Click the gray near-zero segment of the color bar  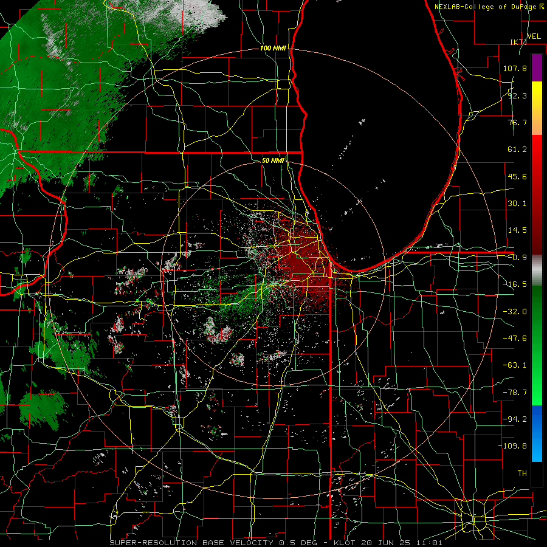click(x=537, y=270)
